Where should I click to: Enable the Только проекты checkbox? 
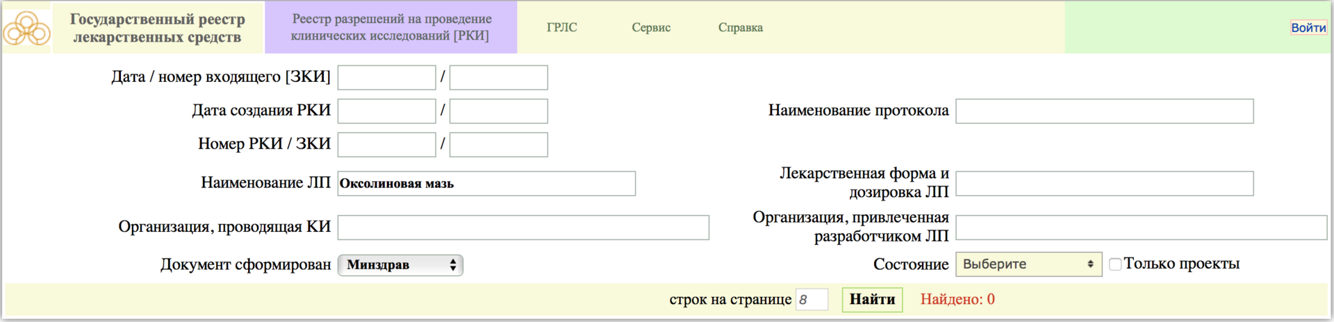[x=1115, y=264]
